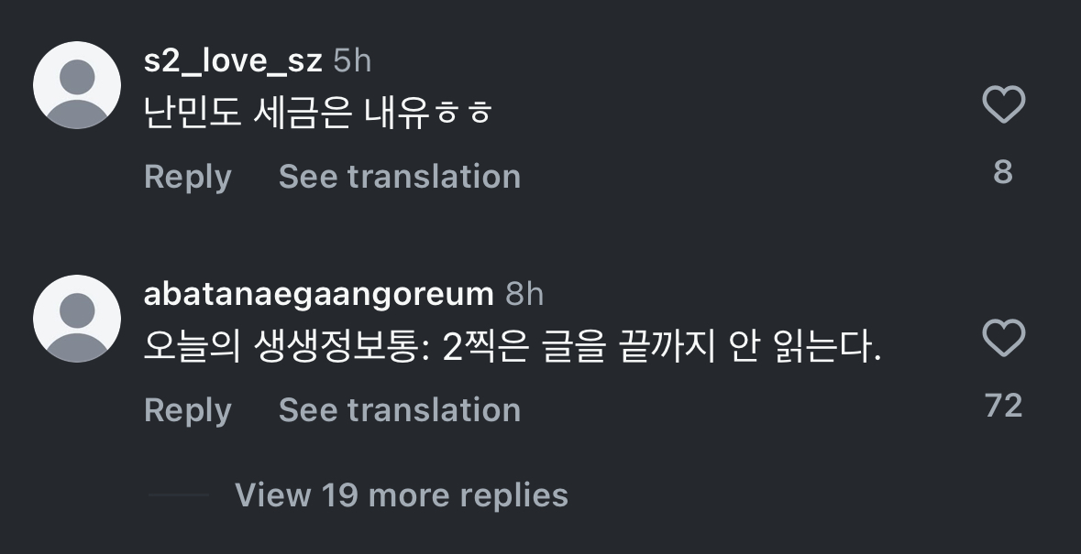
Task: Click the 8h timestamp
Action: click(524, 294)
